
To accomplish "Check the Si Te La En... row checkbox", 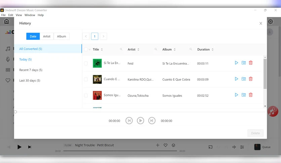I will [x=86, y=63].
